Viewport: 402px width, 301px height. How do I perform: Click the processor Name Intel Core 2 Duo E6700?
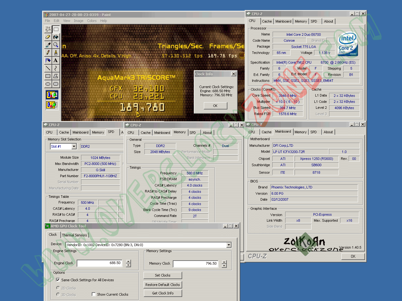pyautogui.click(x=303, y=34)
